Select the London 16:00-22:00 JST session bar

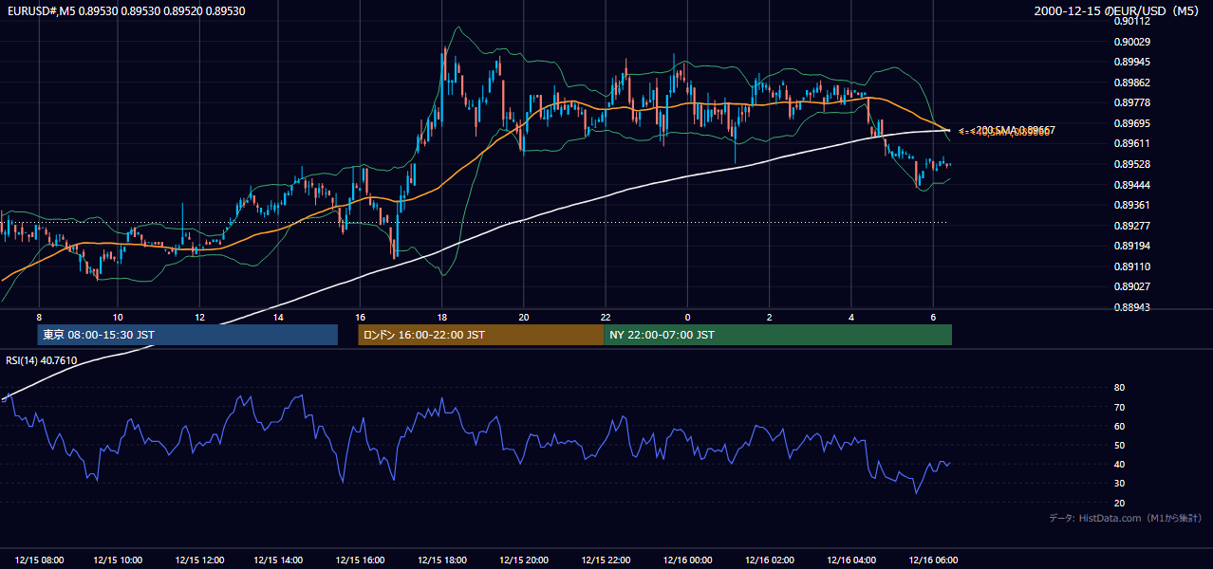coord(480,335)
